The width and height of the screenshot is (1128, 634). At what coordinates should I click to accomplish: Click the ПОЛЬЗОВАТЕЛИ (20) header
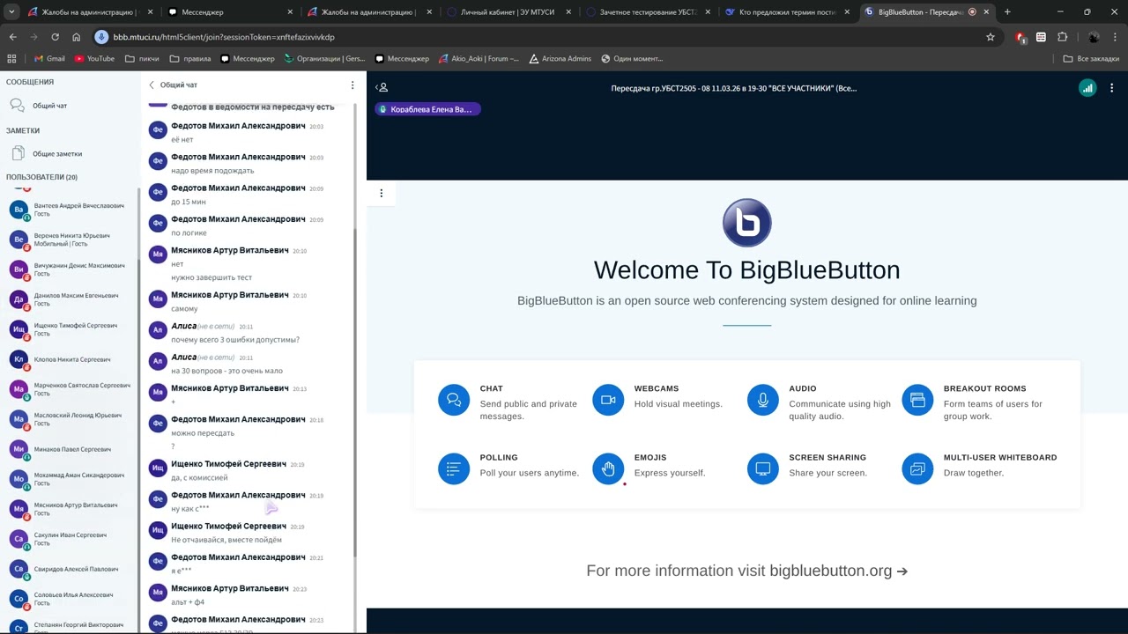41,177
